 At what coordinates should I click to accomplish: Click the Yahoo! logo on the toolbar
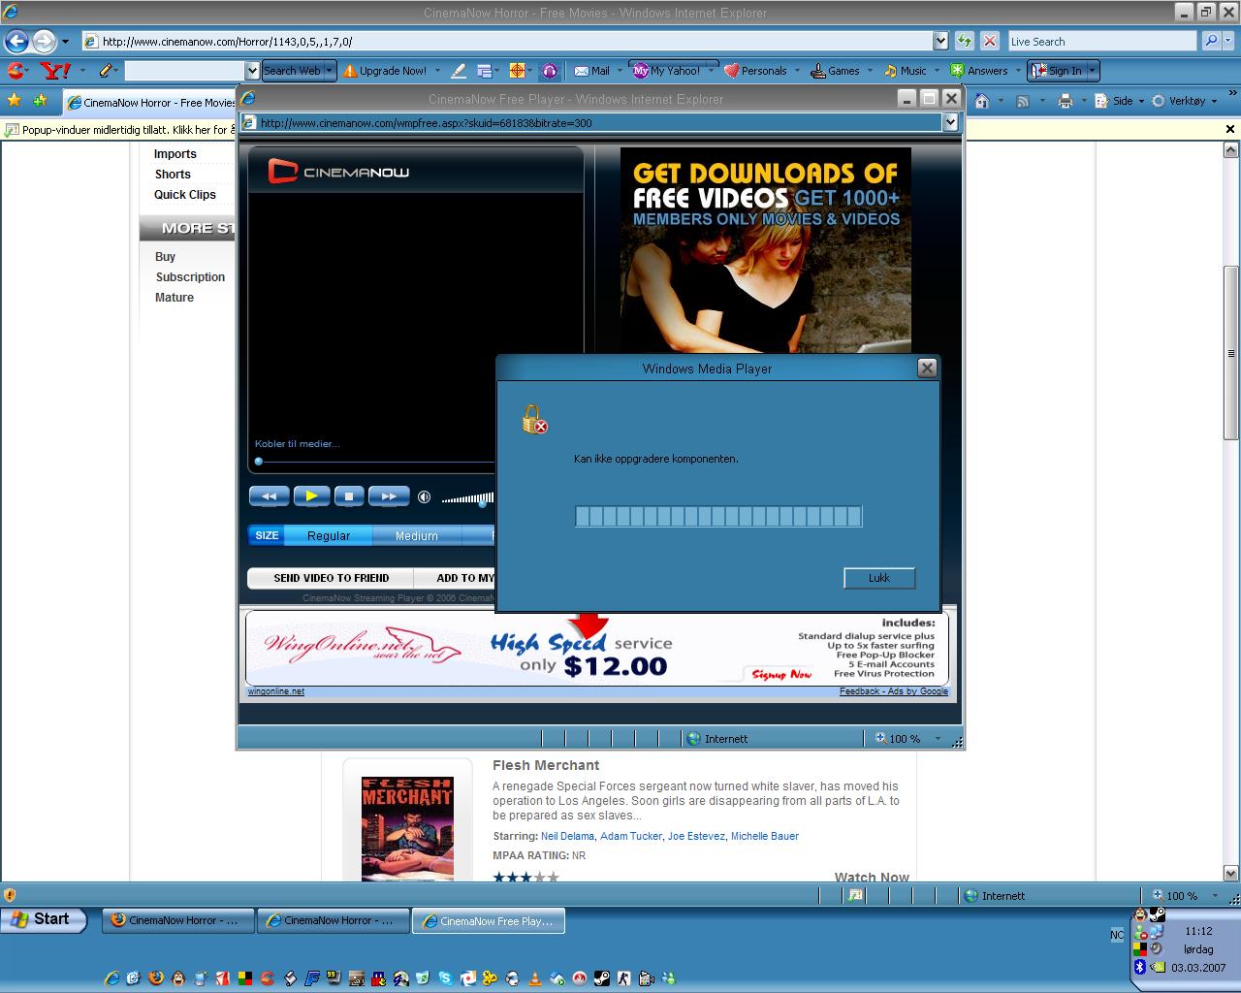pos(55,70)
